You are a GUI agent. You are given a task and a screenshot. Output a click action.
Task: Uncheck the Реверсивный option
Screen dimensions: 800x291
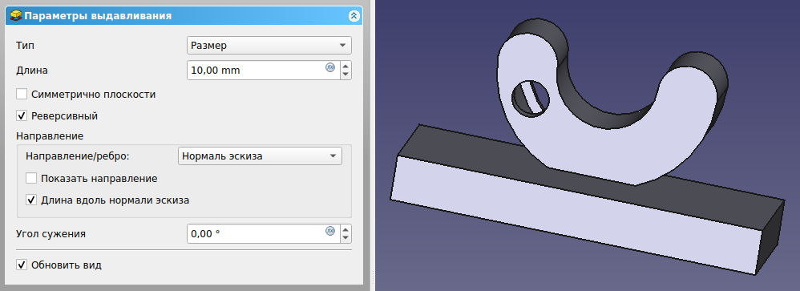click(x=22, y=116)
